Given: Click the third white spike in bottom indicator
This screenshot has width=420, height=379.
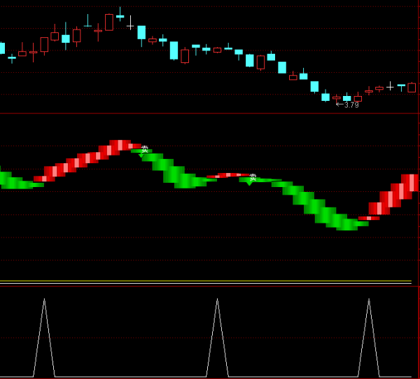Looking at the screenshot, I should click(369, 301).
